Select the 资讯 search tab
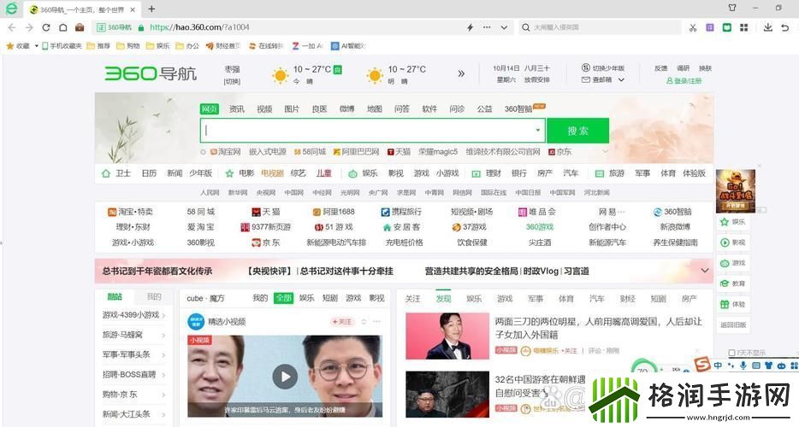Image resolution: width=799 pixels, height=427 pixels. coord(236,109)
